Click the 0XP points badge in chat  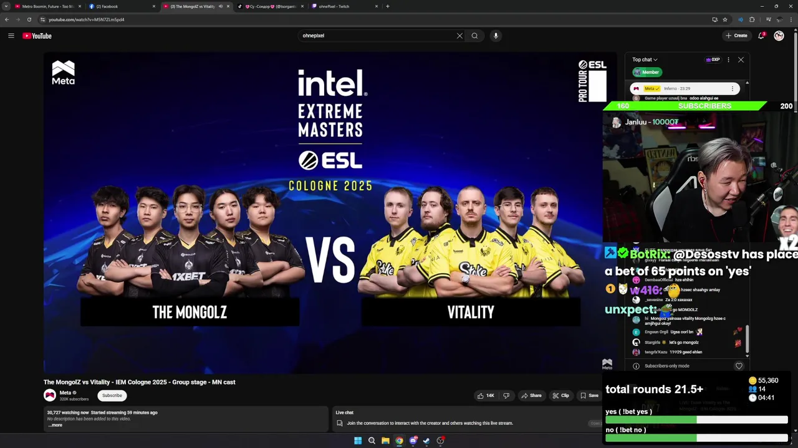pyautogui.click(x=713, y=60)
